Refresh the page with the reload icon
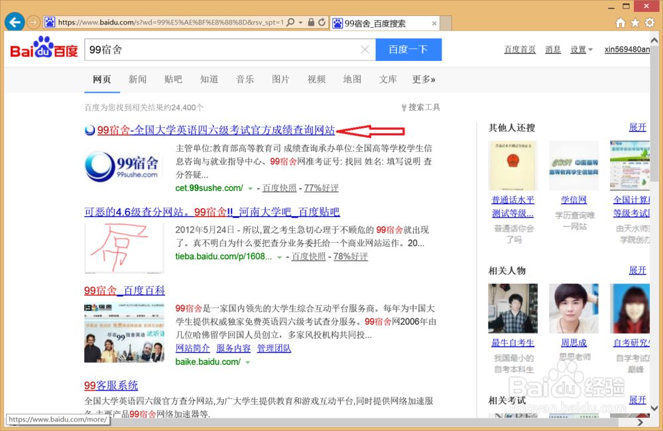663x431 pixels. tap(322, 22)
